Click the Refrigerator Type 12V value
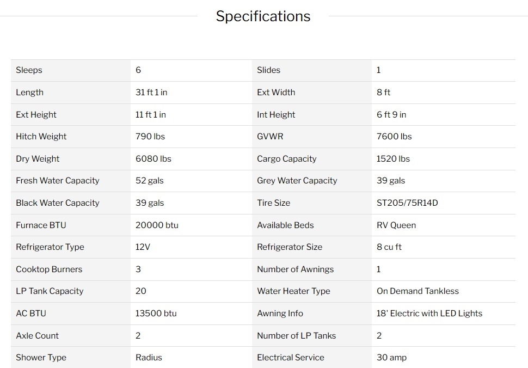This screenshot has width=528, height=368. (x=143, y=247)
